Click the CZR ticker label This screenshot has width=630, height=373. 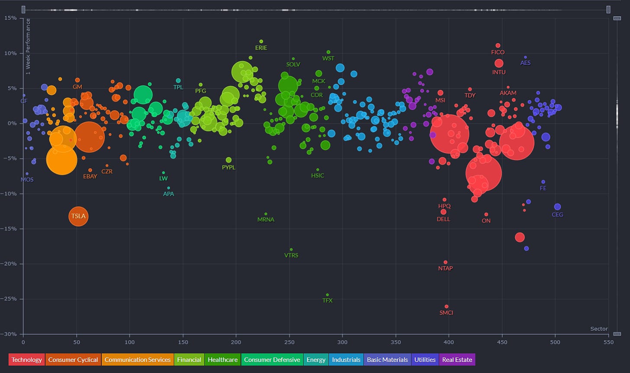107,172
